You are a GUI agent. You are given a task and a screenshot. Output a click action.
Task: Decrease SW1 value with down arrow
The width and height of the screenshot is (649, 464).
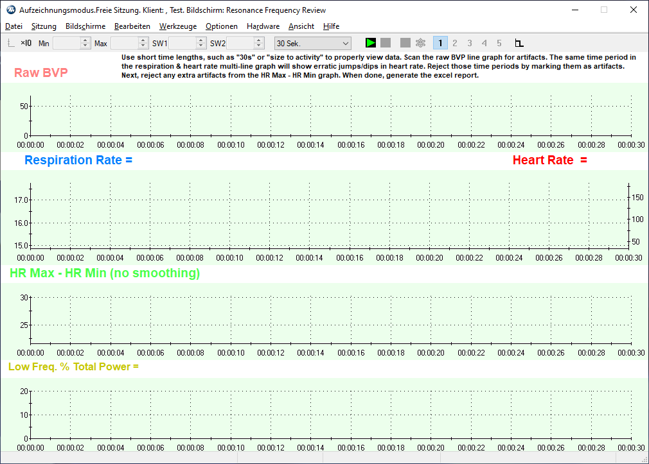tap(200, 46)
